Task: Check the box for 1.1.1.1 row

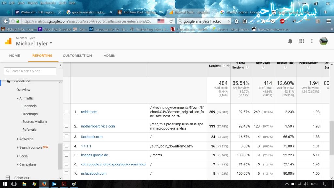Action: pyautogui.click(x=67, y=146)
